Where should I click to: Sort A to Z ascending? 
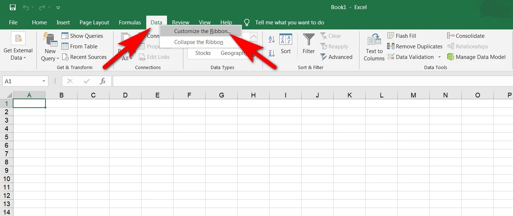[x=271, y=39]
